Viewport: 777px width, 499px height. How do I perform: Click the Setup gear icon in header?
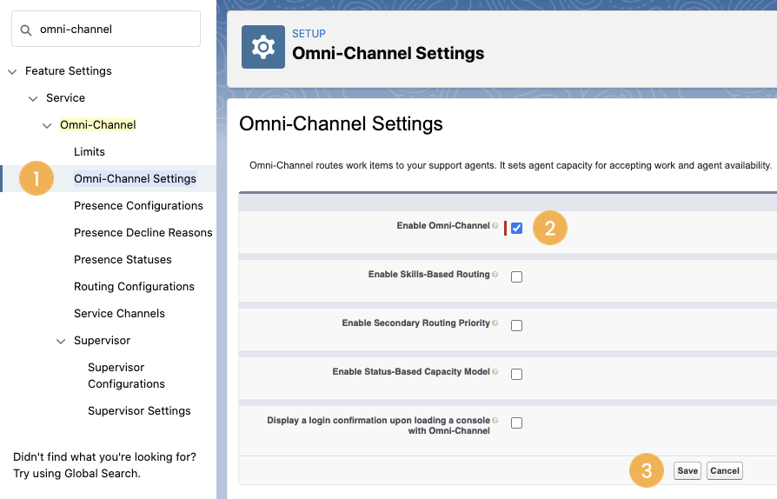(263, 47)
